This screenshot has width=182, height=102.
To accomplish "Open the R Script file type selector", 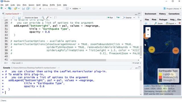I will coord(136,63).
